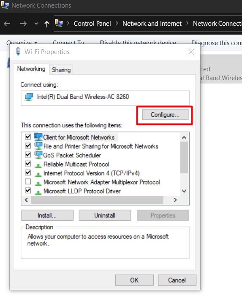
Task: Select the Networking tab
Action: point(31,69)
